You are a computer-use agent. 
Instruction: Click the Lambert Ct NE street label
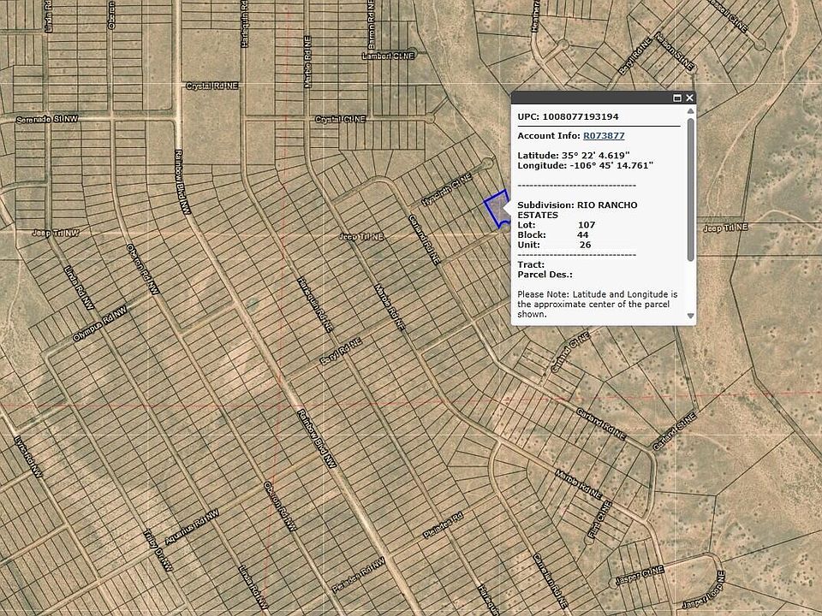point(388,55)
